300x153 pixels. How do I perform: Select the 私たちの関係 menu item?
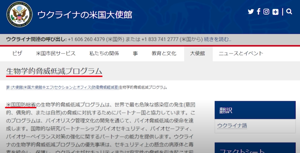tap(104, 53)
